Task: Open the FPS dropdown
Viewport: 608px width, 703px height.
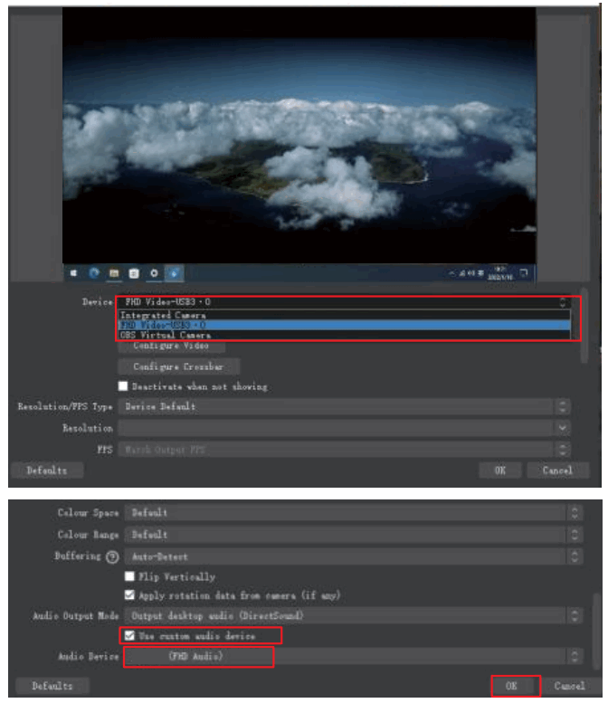Action: pyautogui.click(x=344, y=450)
